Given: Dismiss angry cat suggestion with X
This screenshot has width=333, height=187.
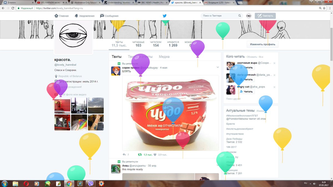Looking at the screenshot, I should [274, 87].
